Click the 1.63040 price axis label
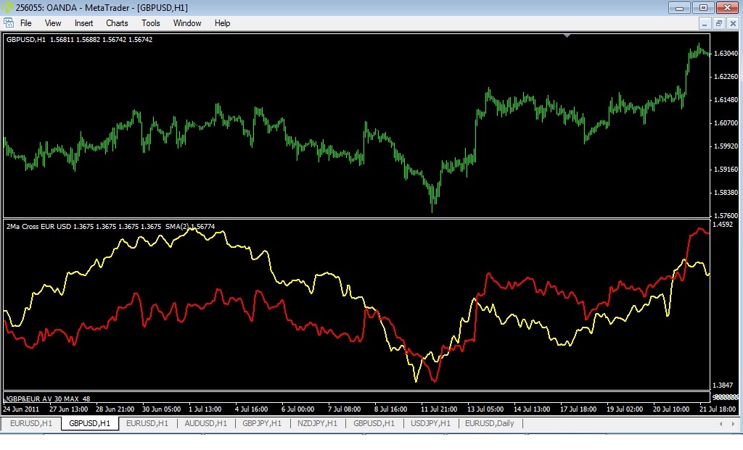Image resolution: width=743 pixels, height=450 pixels. click(726, 54)
